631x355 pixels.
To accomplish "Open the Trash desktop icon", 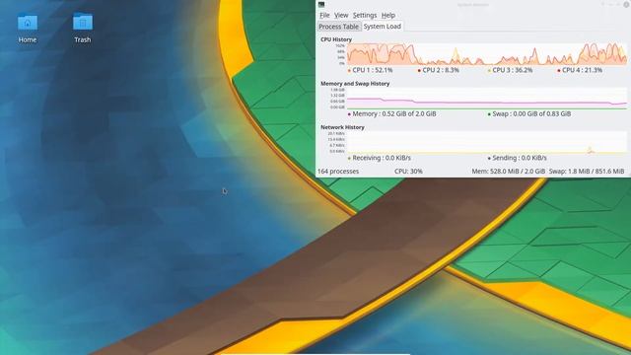I will 83,29.
